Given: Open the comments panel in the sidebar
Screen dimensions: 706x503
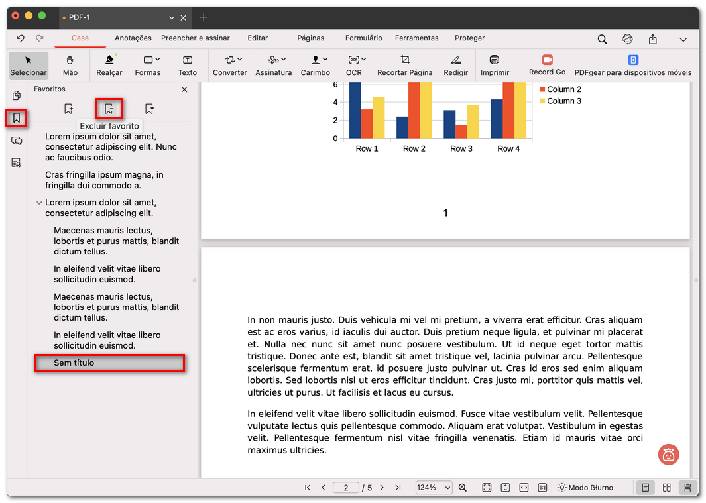Looking at the screenshot, I should tap(15, 140).
